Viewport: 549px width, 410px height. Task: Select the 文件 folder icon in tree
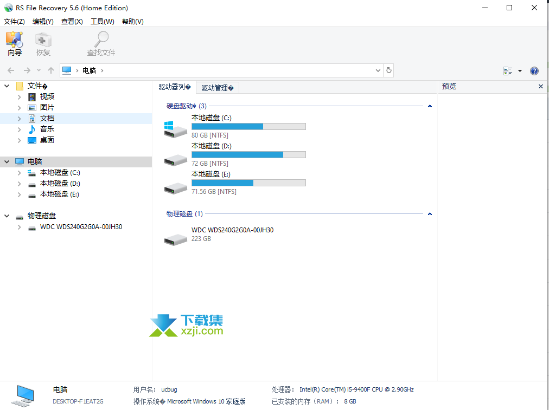point(20,86)
